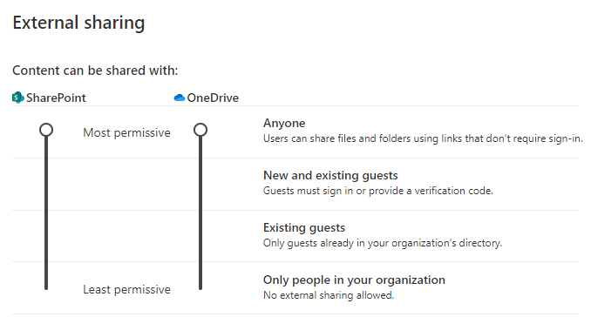Select the Existing guests option label
This screenshot has width=591, height=317.
(x=304, y=228)
